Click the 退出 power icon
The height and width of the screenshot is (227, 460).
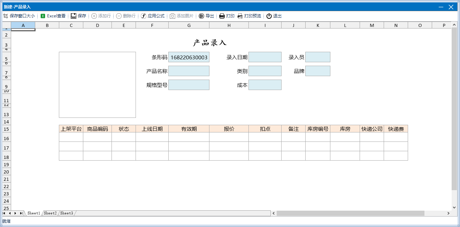tap(269, 16)
